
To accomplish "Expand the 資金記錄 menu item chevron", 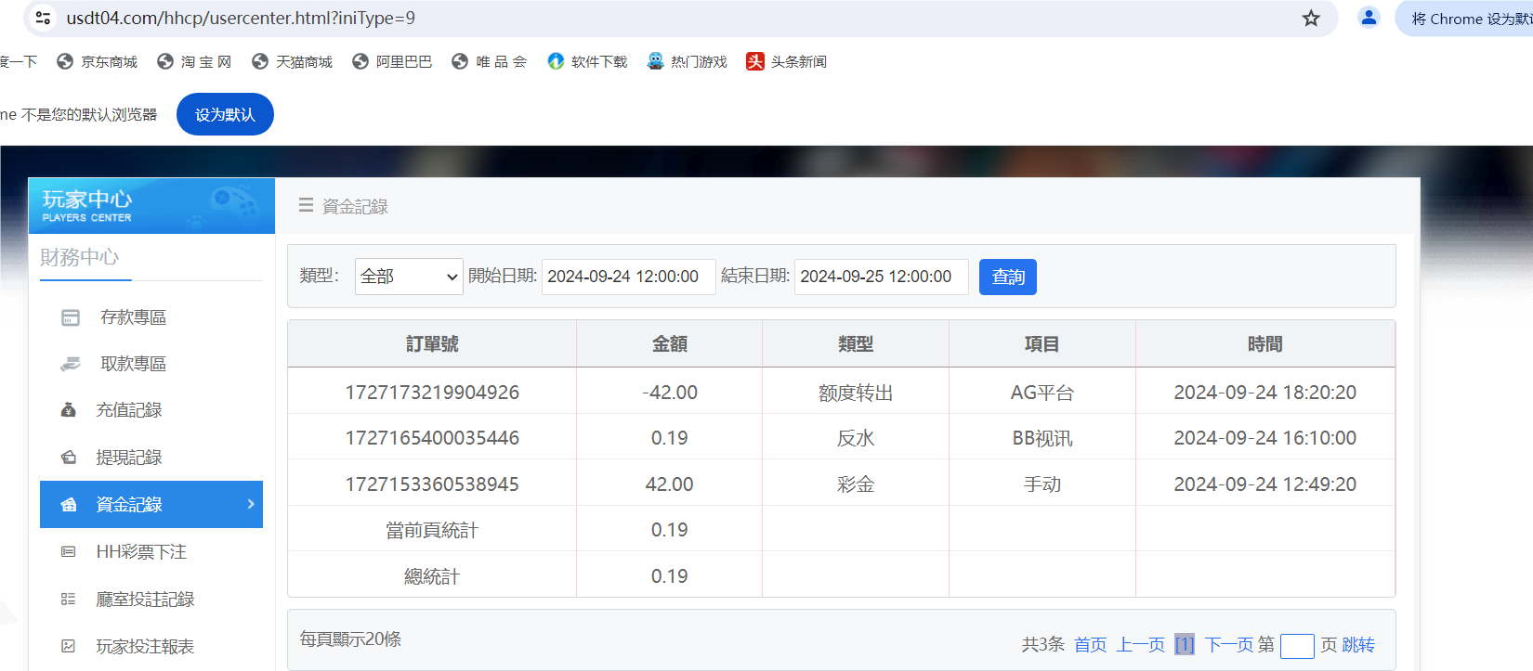I will coord(251,504).
